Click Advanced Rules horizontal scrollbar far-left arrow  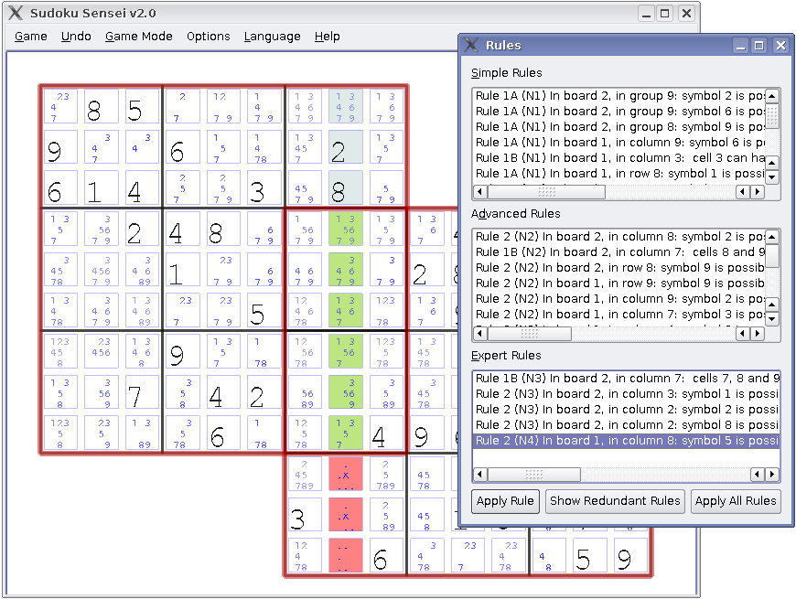coord(480,333)
